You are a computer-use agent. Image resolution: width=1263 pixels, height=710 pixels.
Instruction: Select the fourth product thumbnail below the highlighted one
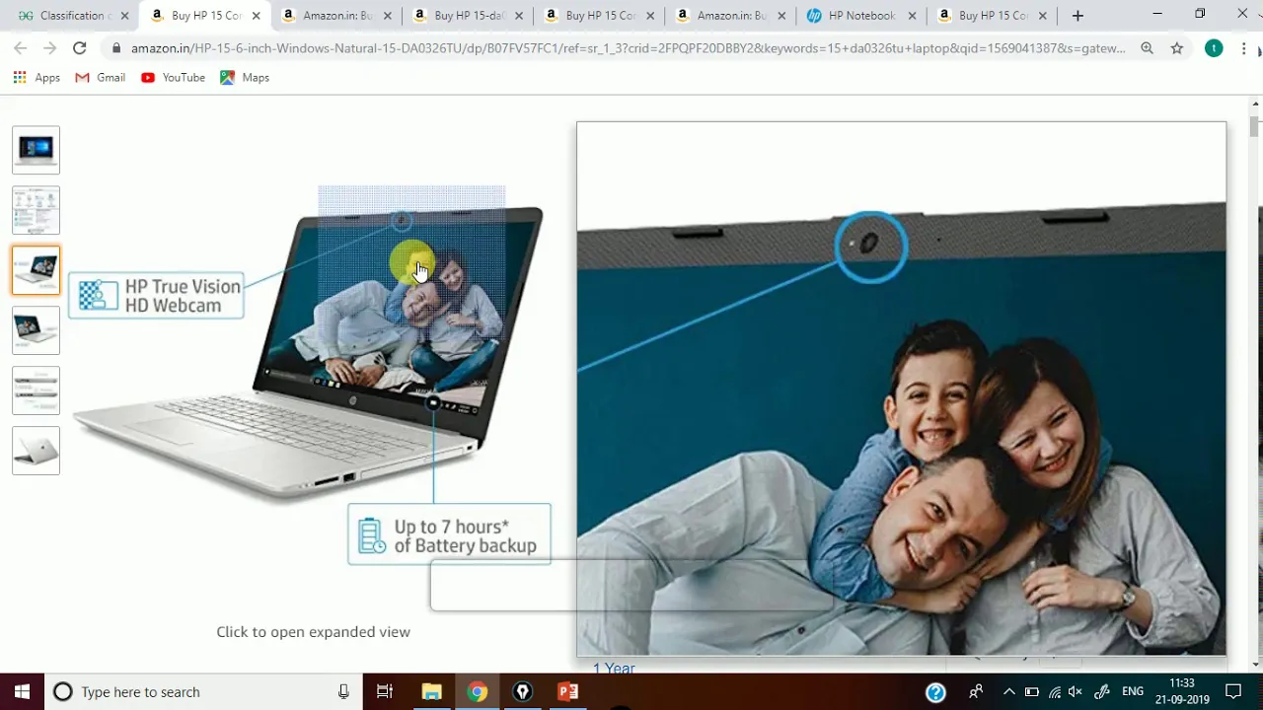click(37, 330)
